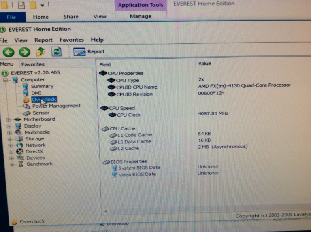
Task: Click the Refresh toolbar icon
Action: [56, 52]
